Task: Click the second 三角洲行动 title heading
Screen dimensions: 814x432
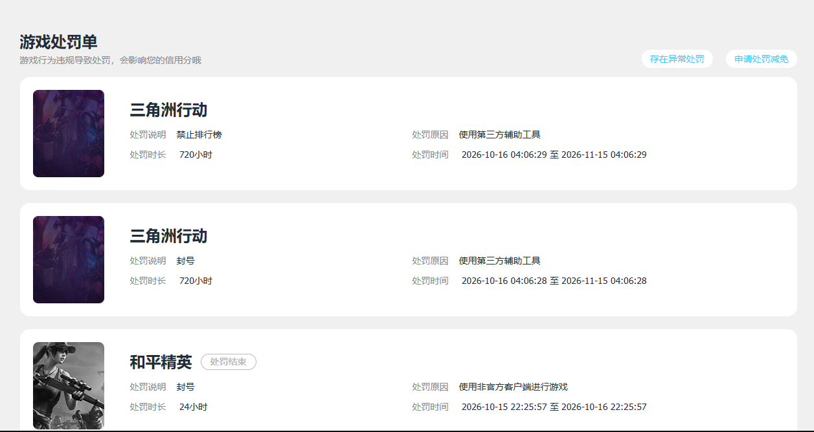Action: coord(168,236)
